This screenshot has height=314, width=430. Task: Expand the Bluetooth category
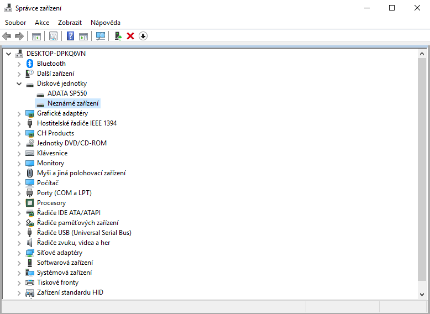(x=19, y=64)
